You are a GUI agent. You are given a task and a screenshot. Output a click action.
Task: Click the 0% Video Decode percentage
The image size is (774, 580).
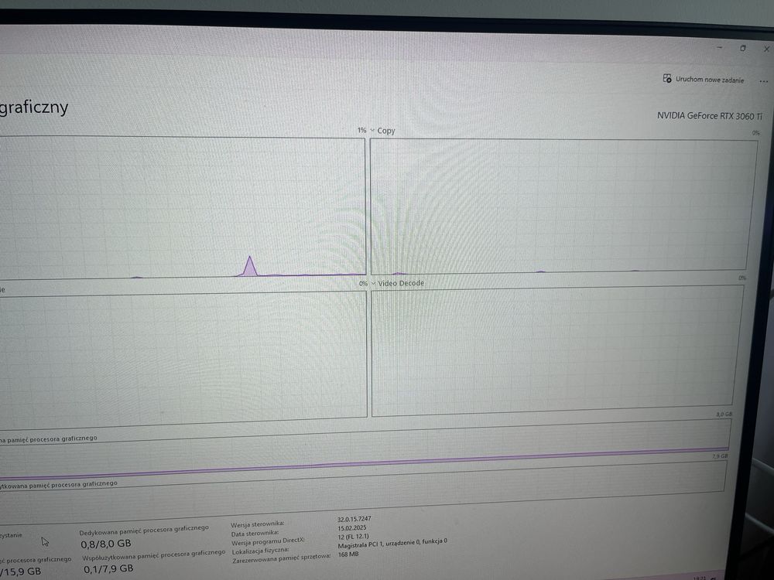363,284
